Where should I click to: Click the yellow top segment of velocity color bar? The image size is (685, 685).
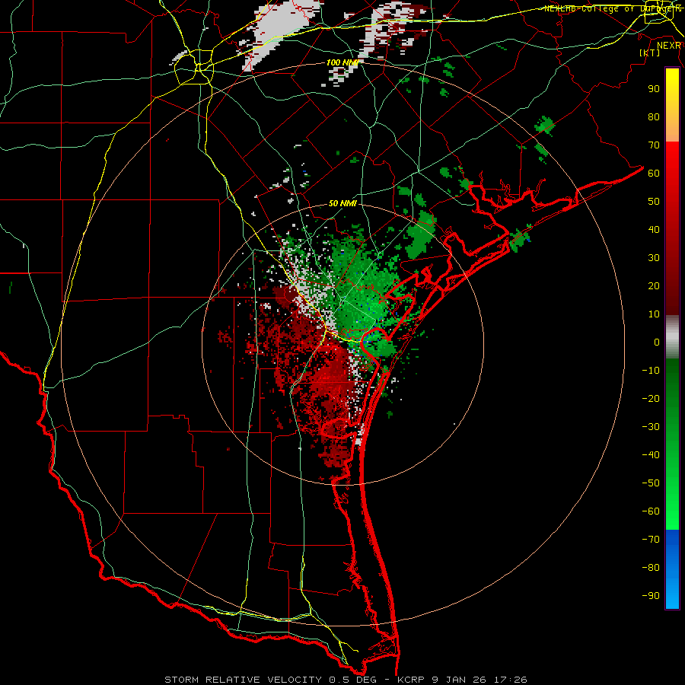coord(672,105)
